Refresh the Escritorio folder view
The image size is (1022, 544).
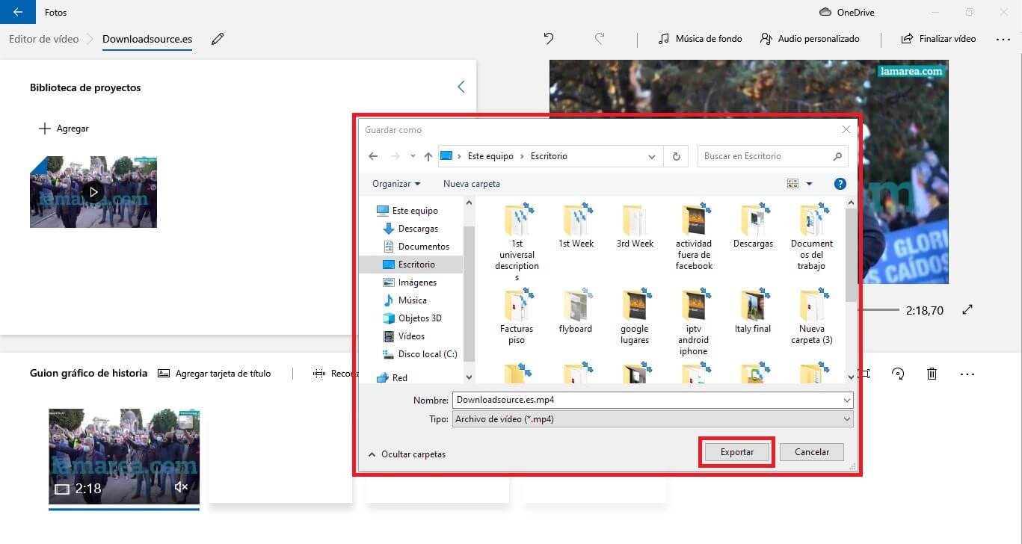(676, 156)
